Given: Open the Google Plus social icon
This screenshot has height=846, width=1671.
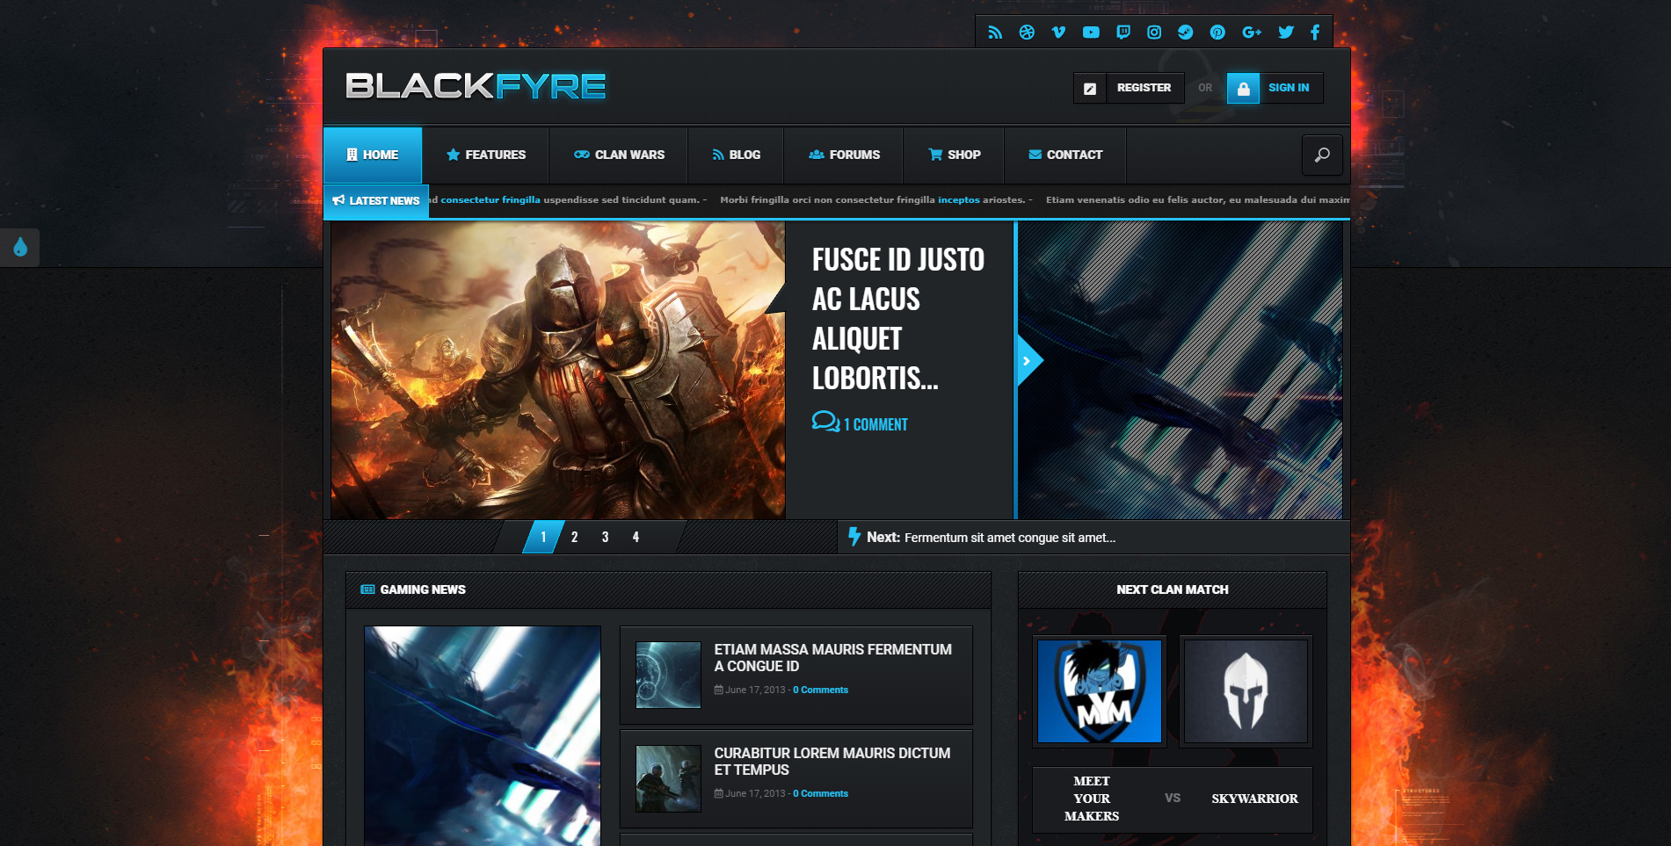Looking at the screenshot, I should [1252, 33].
